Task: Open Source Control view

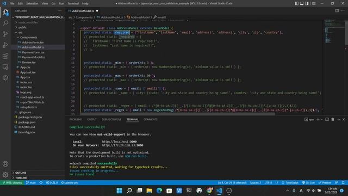Action: click(5, 34)
